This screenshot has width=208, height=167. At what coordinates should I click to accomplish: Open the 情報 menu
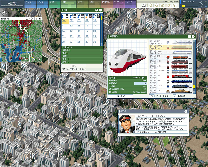(x=55, y=4)
